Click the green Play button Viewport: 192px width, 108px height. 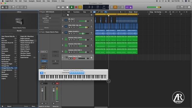coord(72,7)
